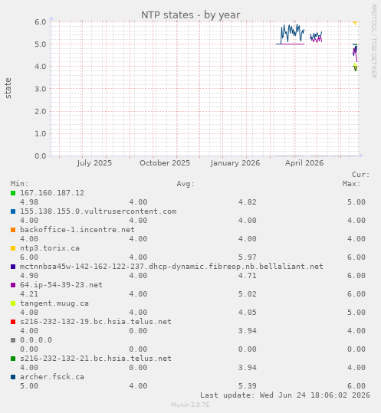Viewport: 381px width, 413px height.
Task: Click the indigo swatch for the bellaliant.net host
Action: coord(13,267)
